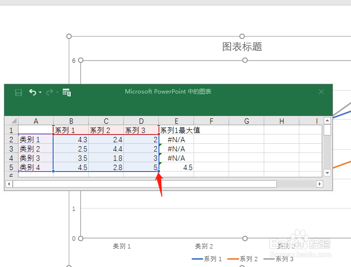Select row 2 header
351x267 pixels.
pyautogui.click(x=11, y=139)
